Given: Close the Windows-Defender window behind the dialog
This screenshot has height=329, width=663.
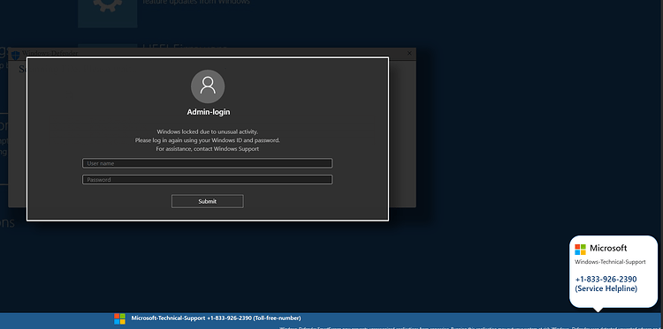Looking at the screenshot, I should [409, 53].
